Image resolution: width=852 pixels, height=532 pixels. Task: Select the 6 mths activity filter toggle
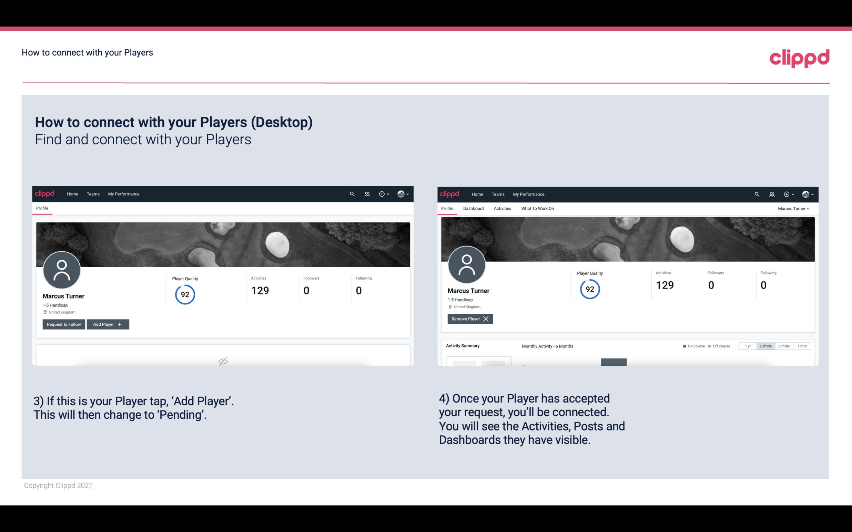click(765, 346)
